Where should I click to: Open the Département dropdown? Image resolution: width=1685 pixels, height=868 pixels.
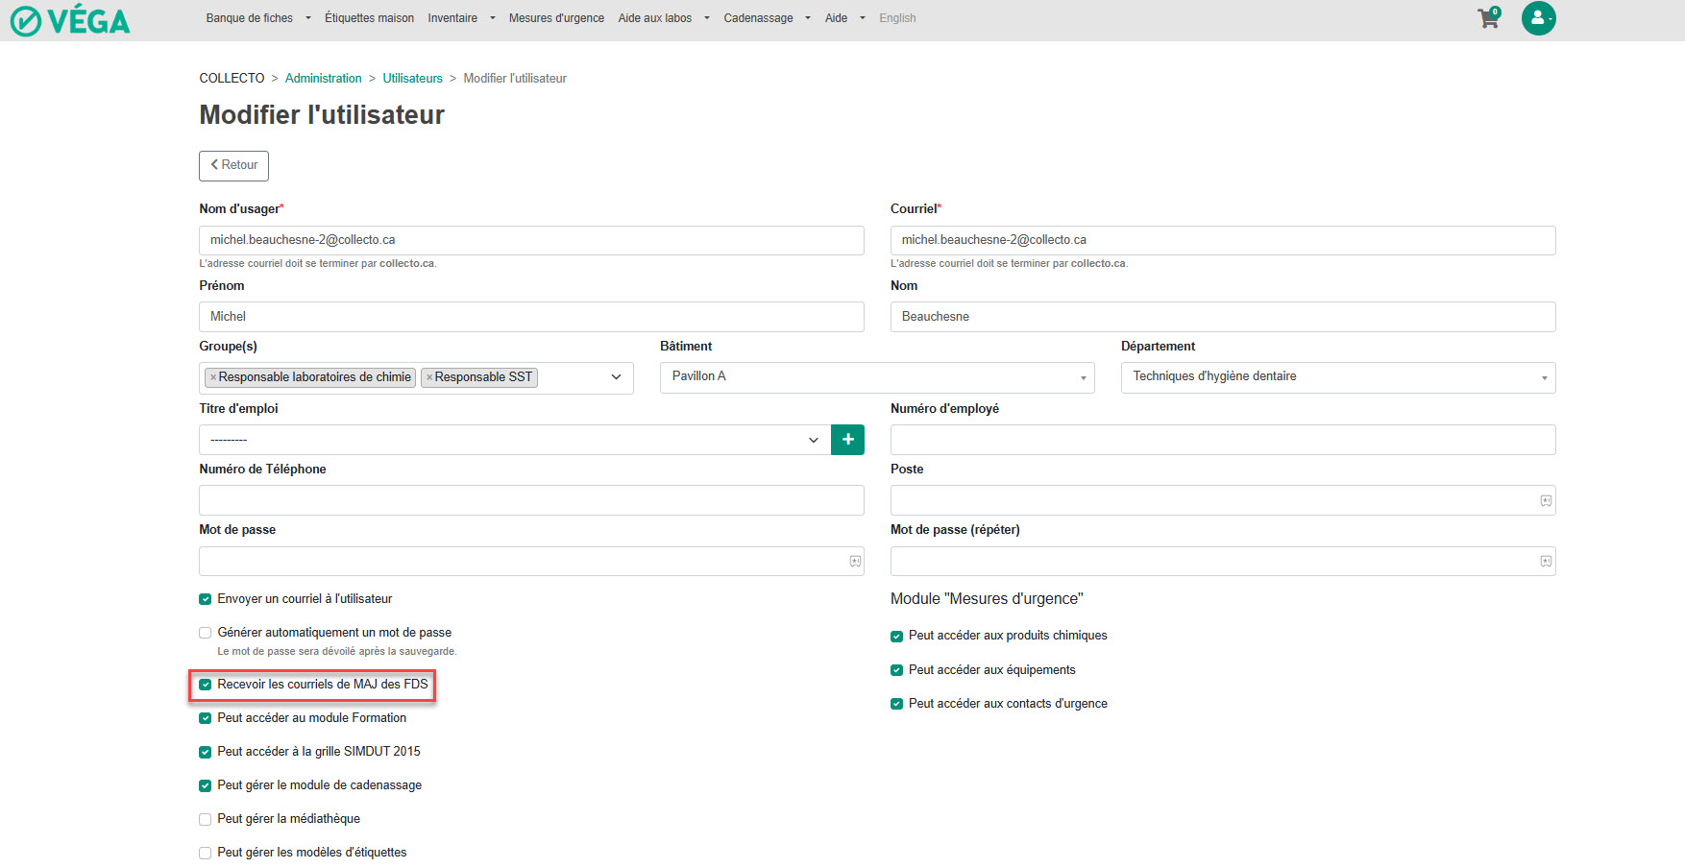click(1337, 377)
